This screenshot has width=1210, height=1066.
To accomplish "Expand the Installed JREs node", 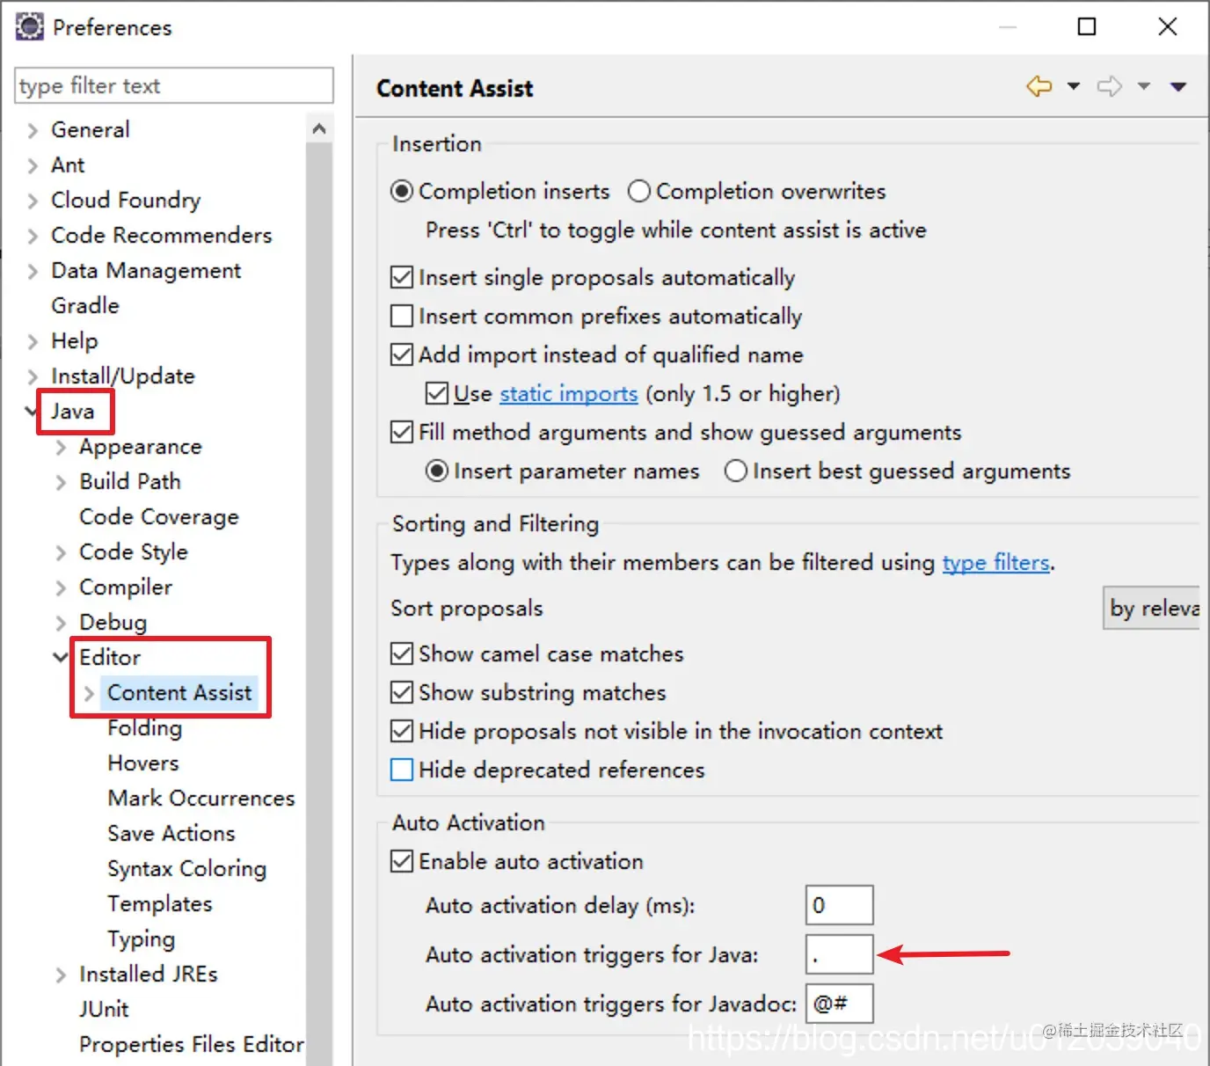I will (x=61, y=975).
